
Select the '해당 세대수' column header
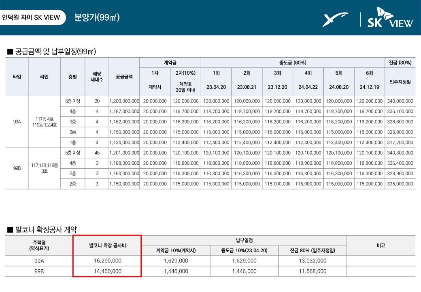coord(97,77)
